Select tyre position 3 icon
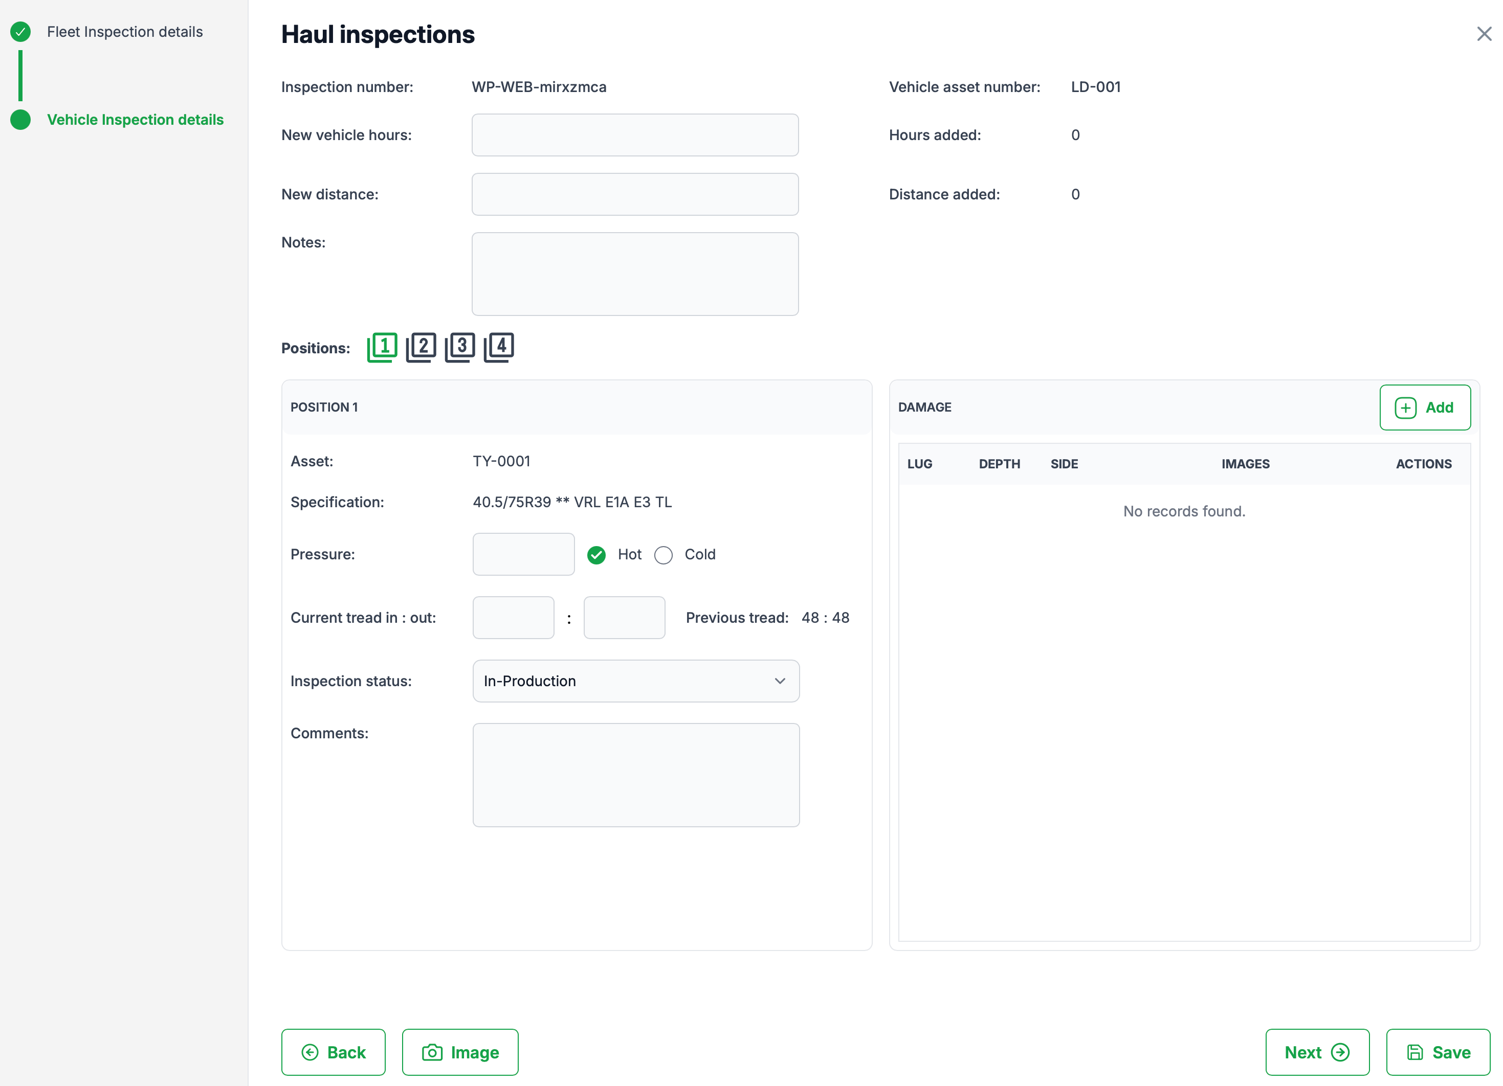Viewport: 1503px width, 1086px height. click(460, 347)
